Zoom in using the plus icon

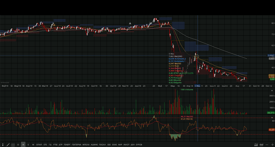(x=272, y=145)
